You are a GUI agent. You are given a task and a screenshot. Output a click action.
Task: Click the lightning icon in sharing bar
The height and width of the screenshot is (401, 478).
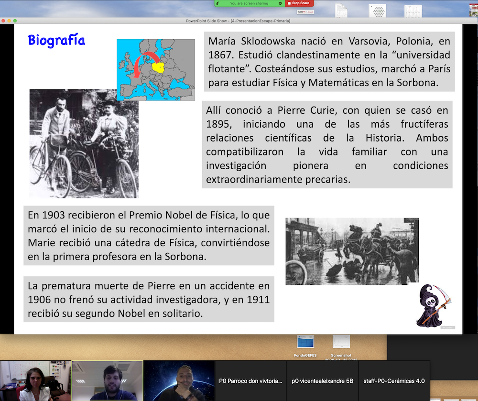(218, 3)
